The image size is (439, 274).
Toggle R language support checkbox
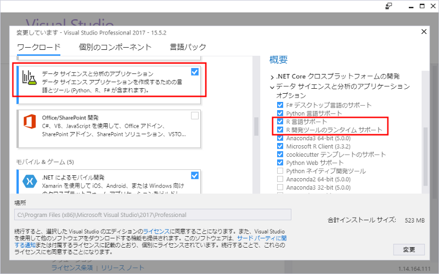(x=280, y=121)
